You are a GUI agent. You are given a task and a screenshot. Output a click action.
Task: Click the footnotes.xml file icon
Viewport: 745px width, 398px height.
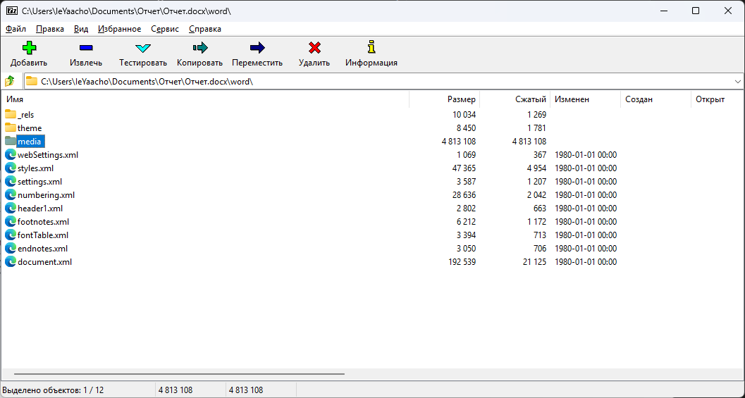(11, 221)
